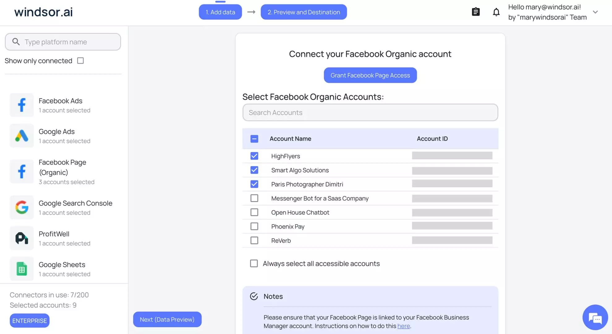Toggle the select-all checkbox in the accounts header
612x334 pixels.
coord(254,139)
